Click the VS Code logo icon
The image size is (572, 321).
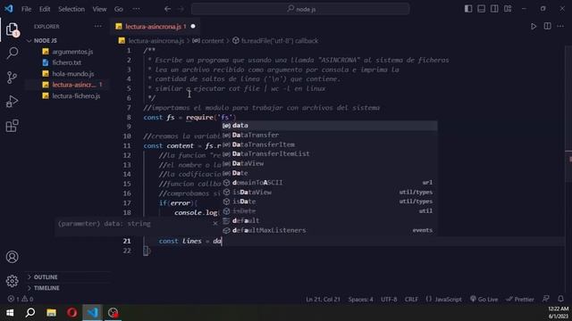pos(8,8)
